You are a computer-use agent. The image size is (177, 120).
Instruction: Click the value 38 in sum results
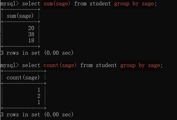point(31,34)
